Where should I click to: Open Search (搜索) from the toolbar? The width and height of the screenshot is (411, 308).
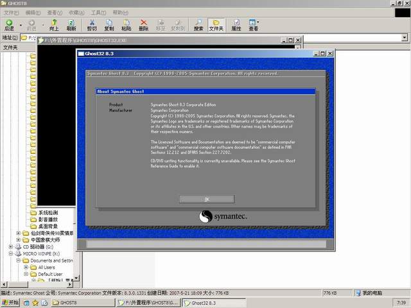[x=198, y=25]
